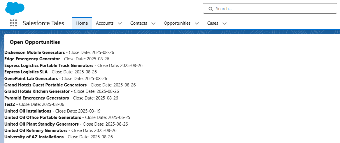Expand the Accounts dropdown chevron
340x143 pixels.
(120, 23)
